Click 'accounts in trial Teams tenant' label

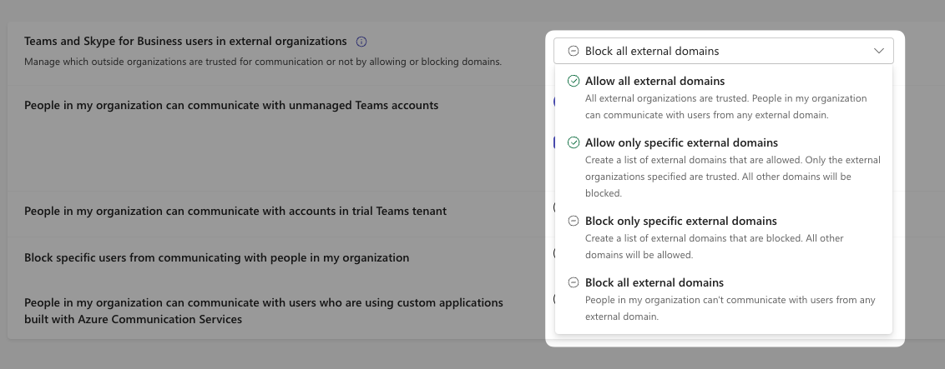pyautogui.click(x=235, y=211)
